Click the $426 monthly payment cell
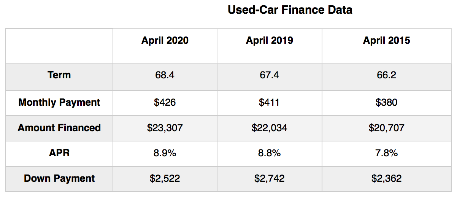Image resolution: width=457 pixels, height=200 pixels. point(165,102)
